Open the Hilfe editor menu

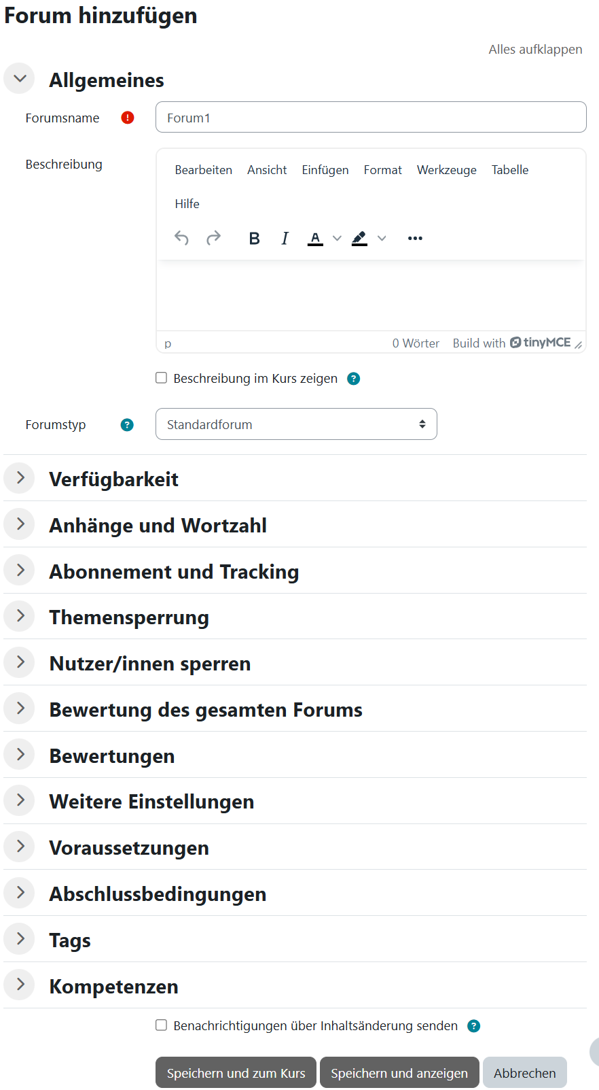tap(187, 204)
